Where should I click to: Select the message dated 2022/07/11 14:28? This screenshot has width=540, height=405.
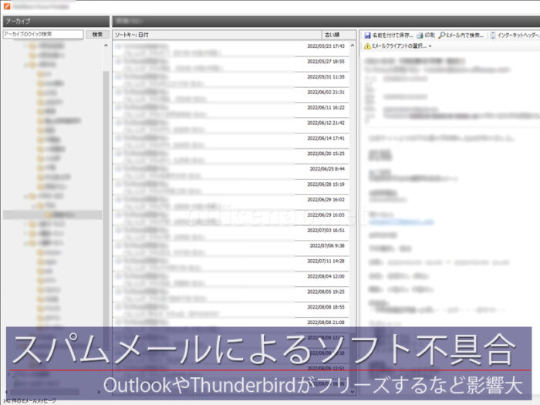[x=231, y=264]
